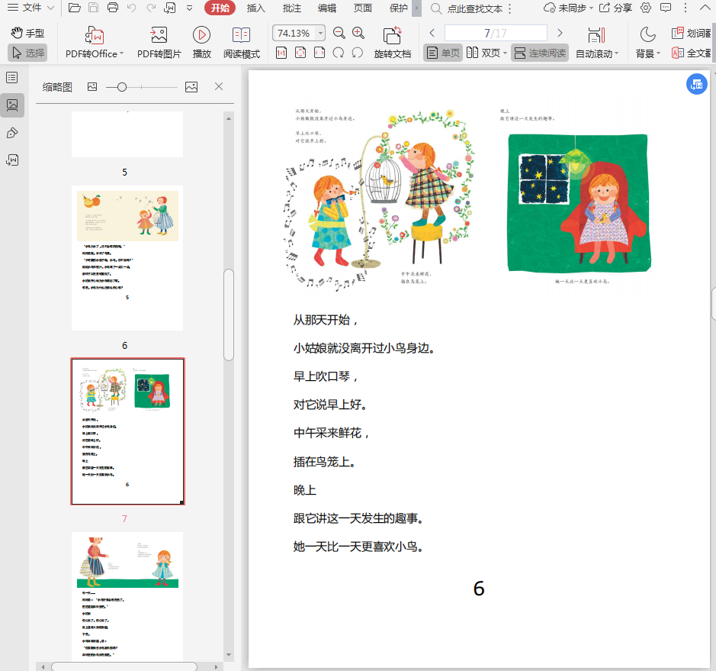Close the 缩略图 panel
This screenshot has height=671, width=716.
[x=219, y=86]
